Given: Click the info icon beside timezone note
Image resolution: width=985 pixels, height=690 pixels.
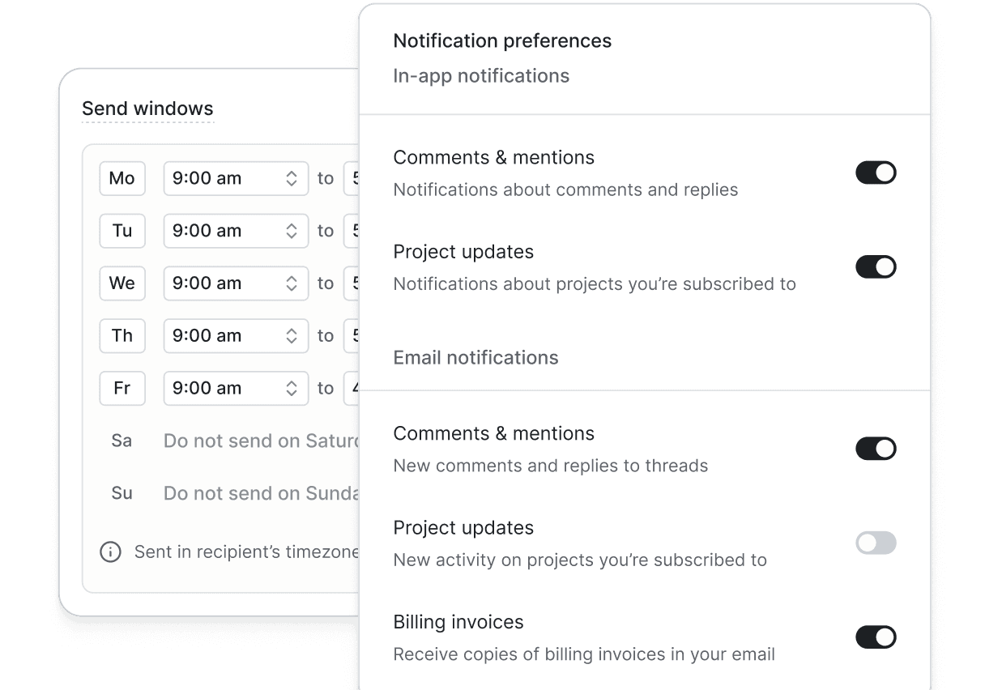Looking at the screenshot, I should click(110, 552).
